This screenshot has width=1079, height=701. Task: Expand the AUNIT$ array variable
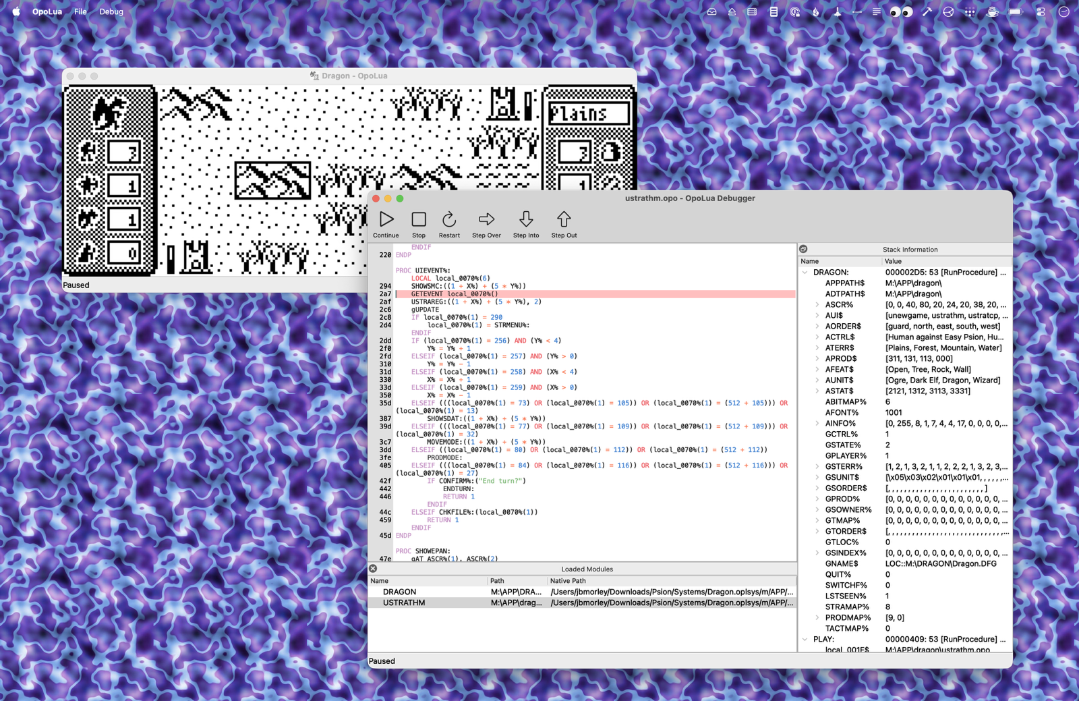coord(817,381)
